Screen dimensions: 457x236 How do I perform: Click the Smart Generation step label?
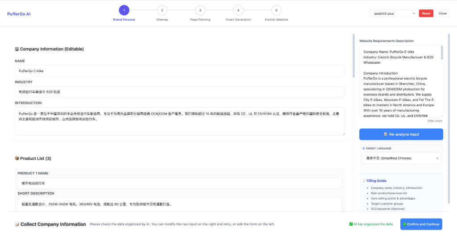[x=238, y=20]
